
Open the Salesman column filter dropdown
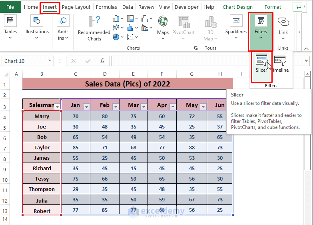(x=57, y=106)
